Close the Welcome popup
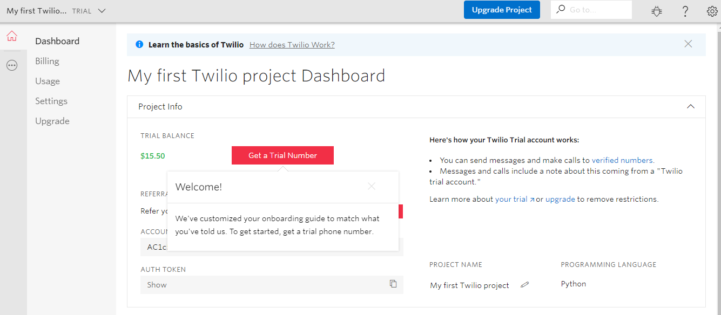Screen dimensions: 721x315 pos(371,187)
